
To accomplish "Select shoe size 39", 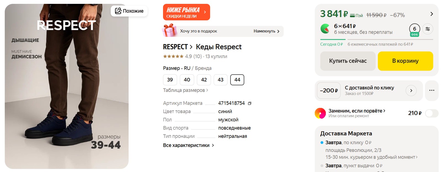I will point(170,80).
